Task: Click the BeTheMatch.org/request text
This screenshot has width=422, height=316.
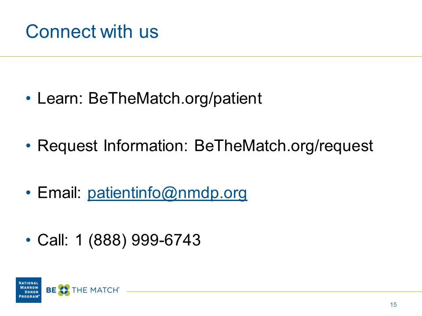Action: (284, 146)
